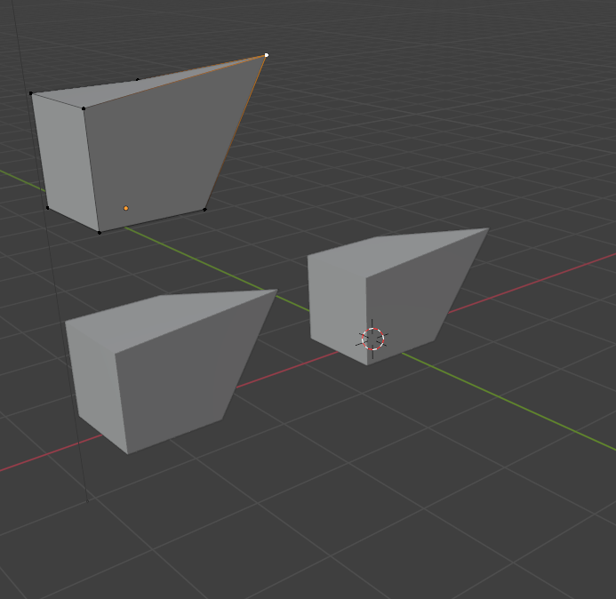Click the orange origin dot of edit-mode mesh
Image resolution: width=616 pixels, height=599 pixels.
pos(125,208)
